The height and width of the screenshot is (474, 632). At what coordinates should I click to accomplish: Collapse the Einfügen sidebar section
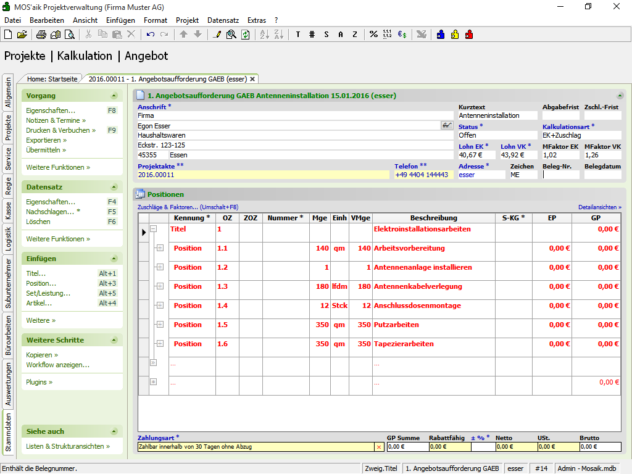point(114,259)
